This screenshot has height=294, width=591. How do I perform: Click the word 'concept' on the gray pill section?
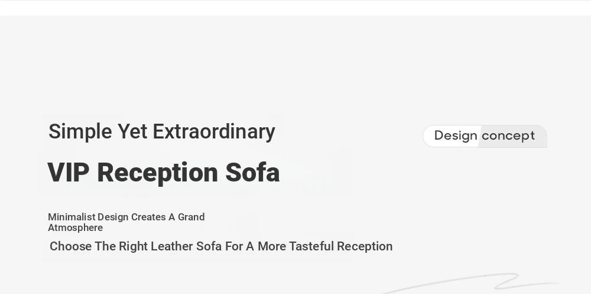pyautogui.click(x=508, y=136)
